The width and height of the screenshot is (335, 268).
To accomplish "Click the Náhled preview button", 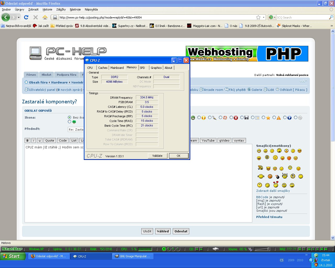I will coord(163,231).
